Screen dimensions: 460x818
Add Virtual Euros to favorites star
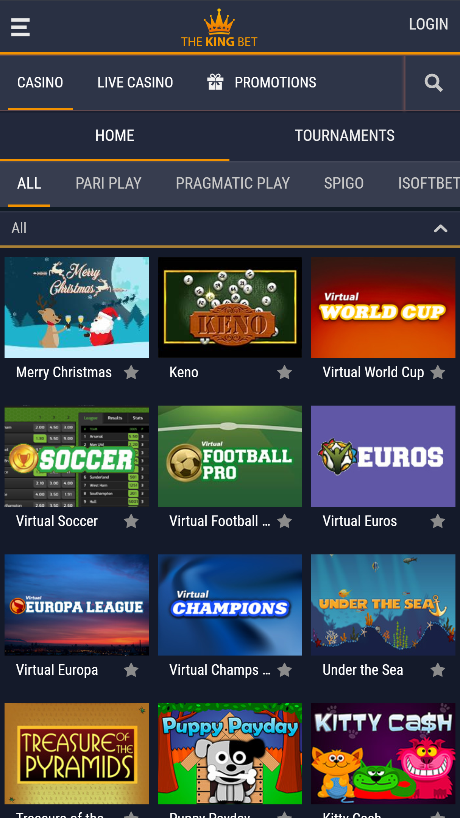pos(438,521)
